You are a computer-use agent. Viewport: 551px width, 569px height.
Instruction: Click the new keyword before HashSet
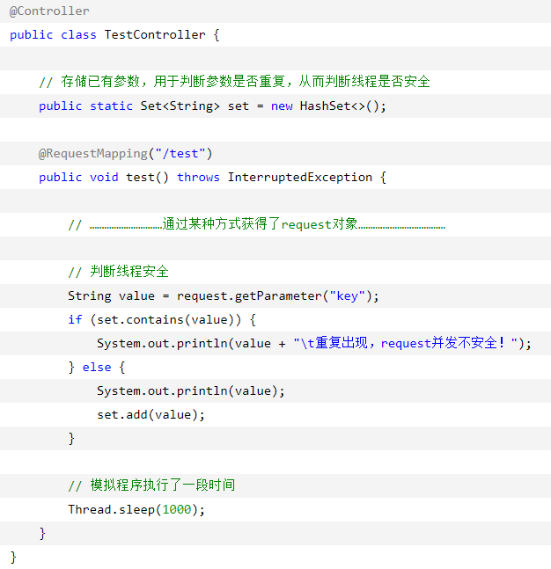282,106
